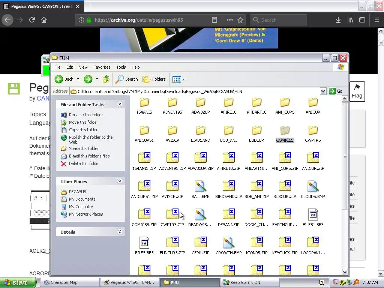Click the Explorer Forward arrow
The height and width of the screenshot is (288, 384).
pyautogui.click(x=88, y=79)
